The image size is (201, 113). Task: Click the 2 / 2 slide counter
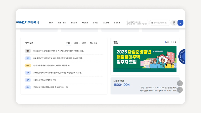tap(167, 42)
